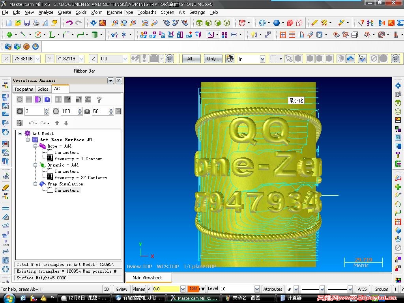Click the Attributes status bar button
Screen dimensions: 404x303
[273, 289]
